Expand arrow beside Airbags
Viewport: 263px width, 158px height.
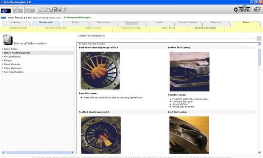coord(3,60)
